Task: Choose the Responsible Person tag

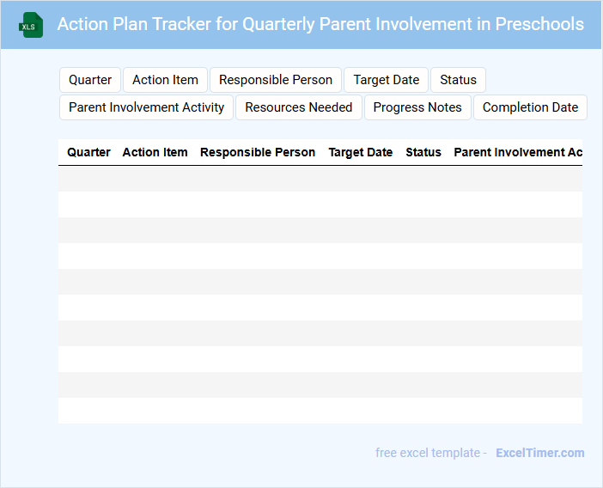Action: click(276, 80)
